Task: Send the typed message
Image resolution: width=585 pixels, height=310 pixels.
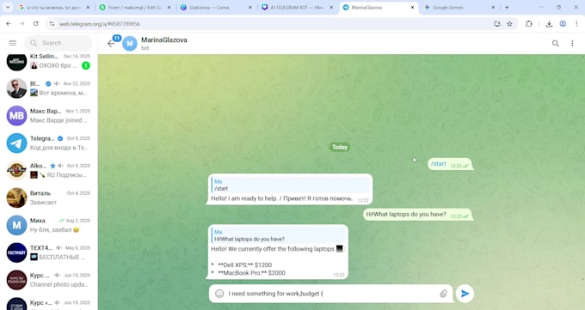Action: (x=465, y=294)
